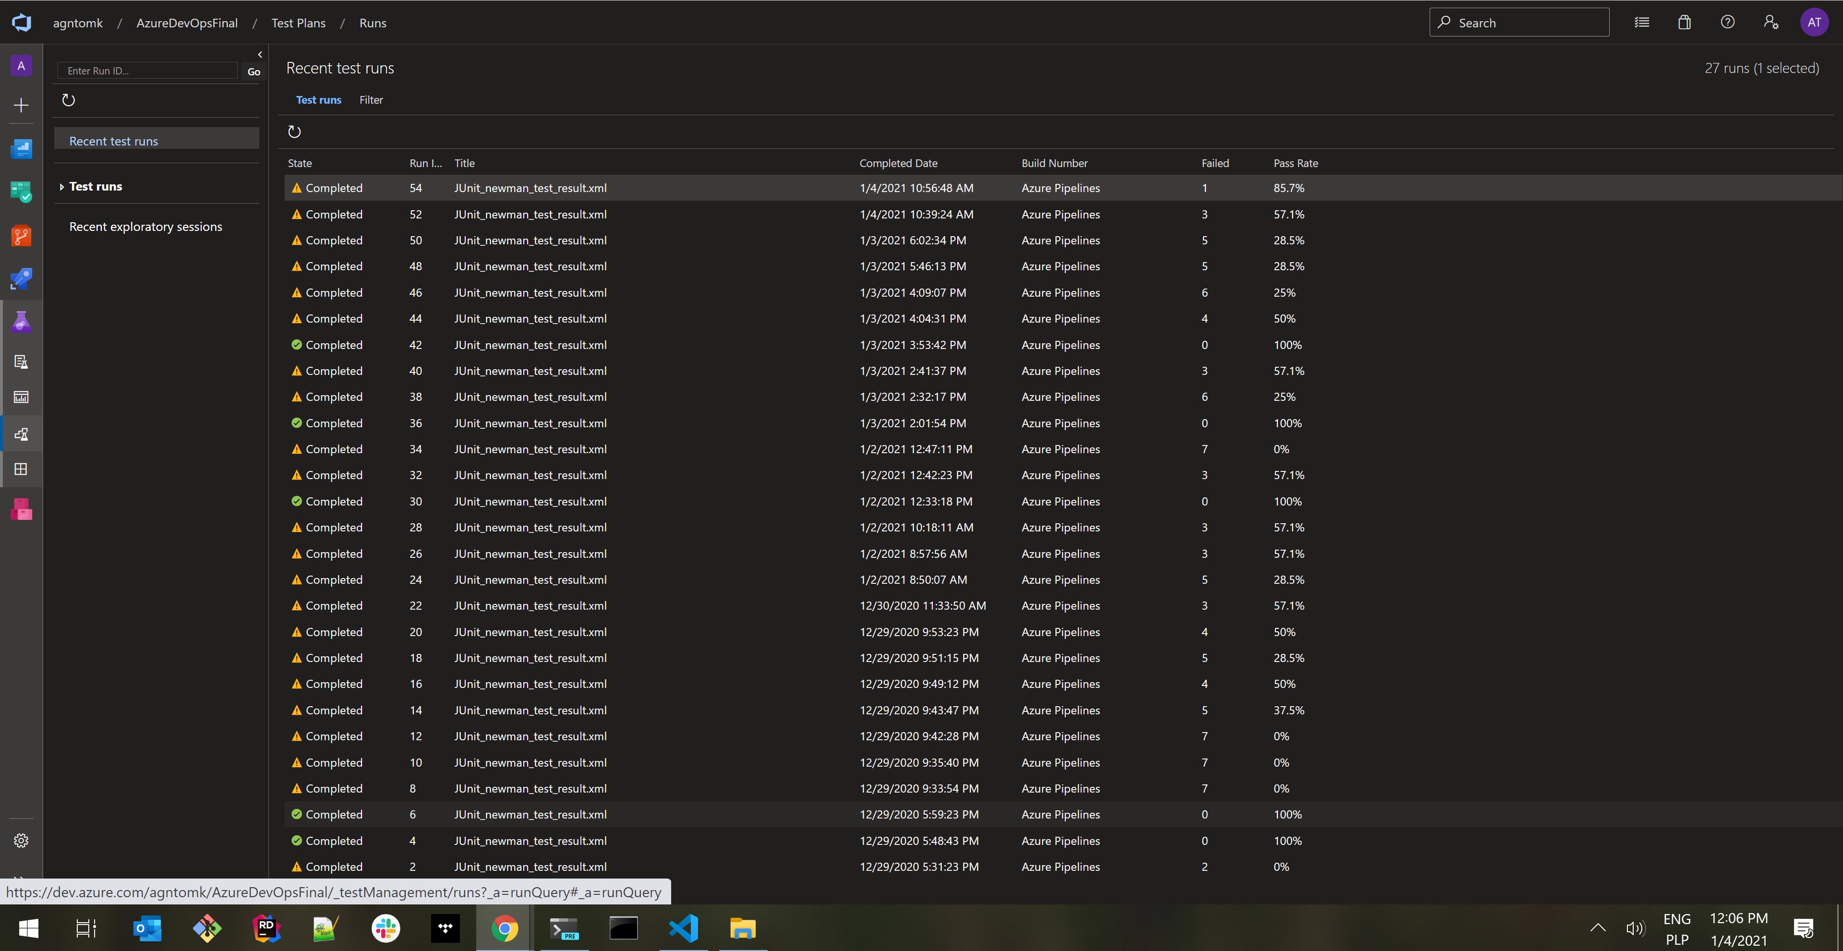Click the Enter Run ID field

[147, 71]
